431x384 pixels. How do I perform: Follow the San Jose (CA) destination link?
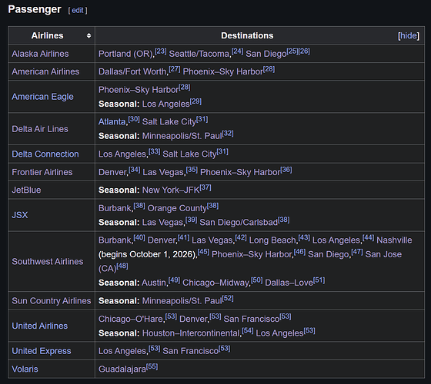[x=250, y=261]
